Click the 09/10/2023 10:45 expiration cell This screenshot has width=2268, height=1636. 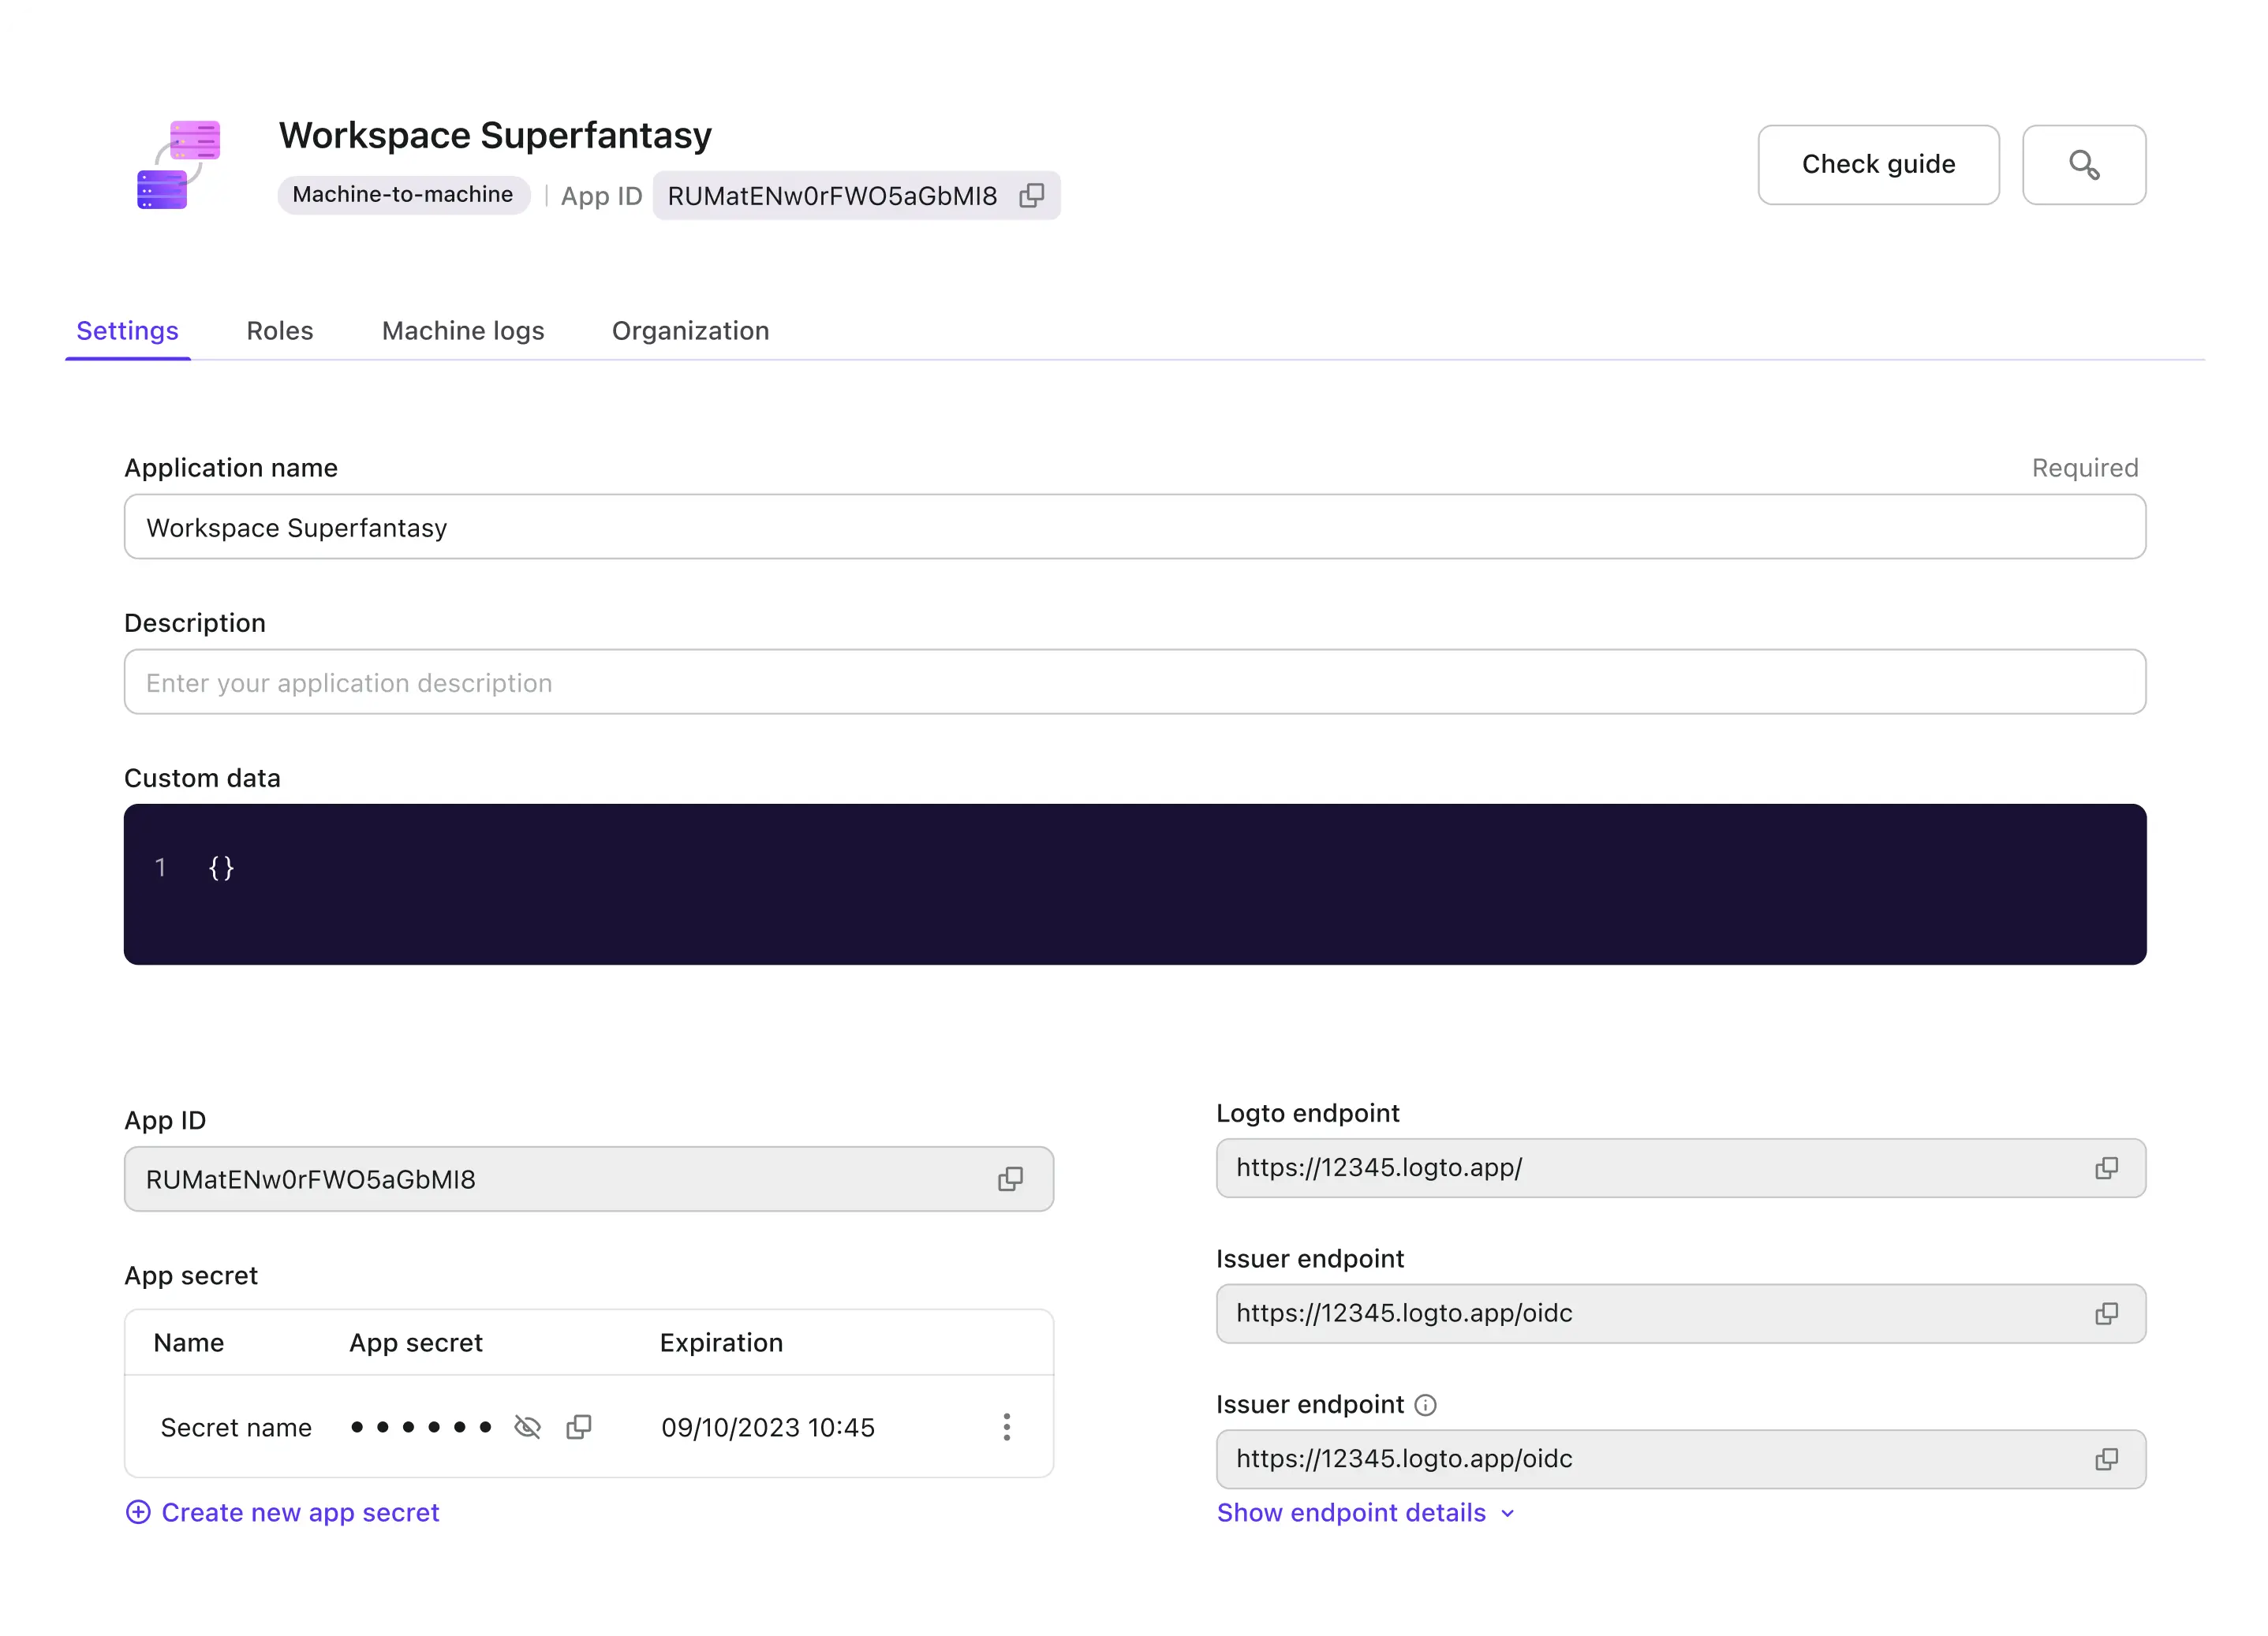[768, 1427]
